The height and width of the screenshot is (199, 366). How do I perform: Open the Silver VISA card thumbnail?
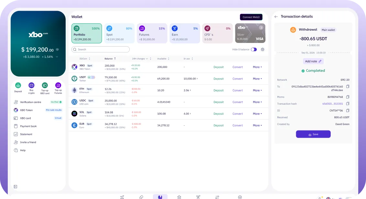(250, 33)
